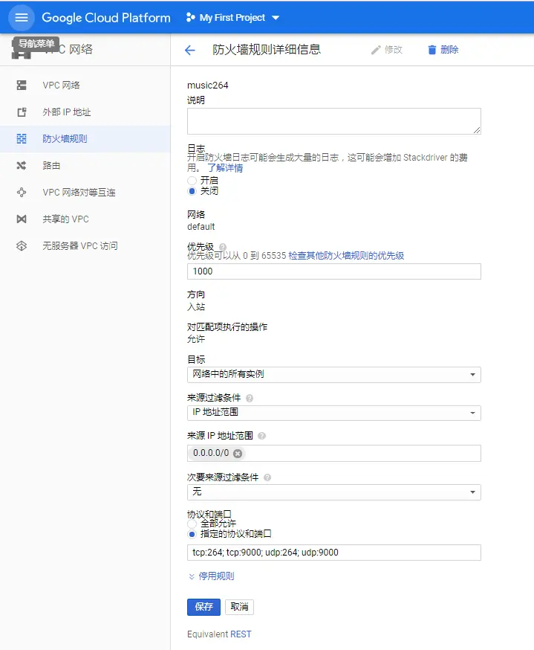Open the 次要来源过滤条件 dropdown showing 无

[x=334, y=492]
